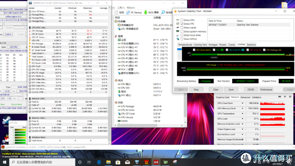Switch to the Advanced tab in GPU-Z
Viewport: 295px width, 166px height.
tap(246, 98)
